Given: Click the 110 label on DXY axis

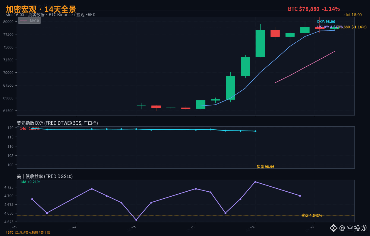Looking at the screenshot, I should coord(11,146).
